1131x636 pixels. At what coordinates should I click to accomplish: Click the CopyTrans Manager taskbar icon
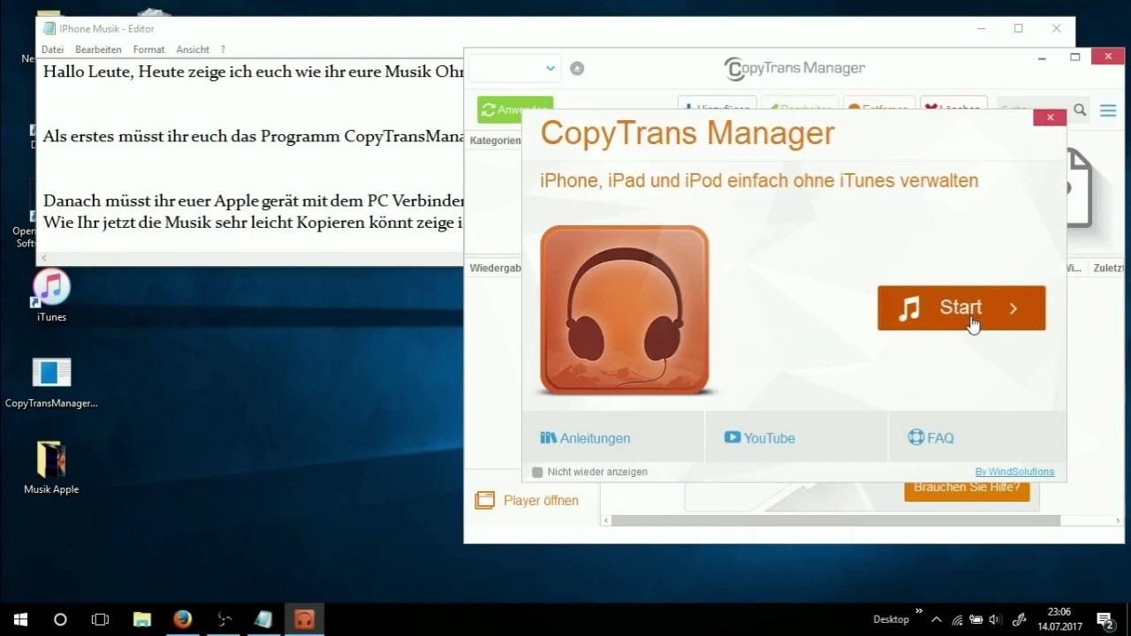click(x=304, y=619)
